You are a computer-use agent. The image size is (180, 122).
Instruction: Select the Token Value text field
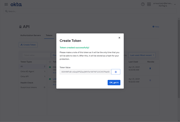[85, 72]
